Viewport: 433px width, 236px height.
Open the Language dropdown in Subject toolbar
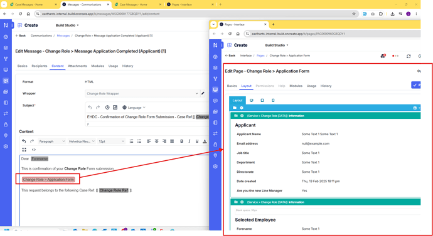[134, 108]
